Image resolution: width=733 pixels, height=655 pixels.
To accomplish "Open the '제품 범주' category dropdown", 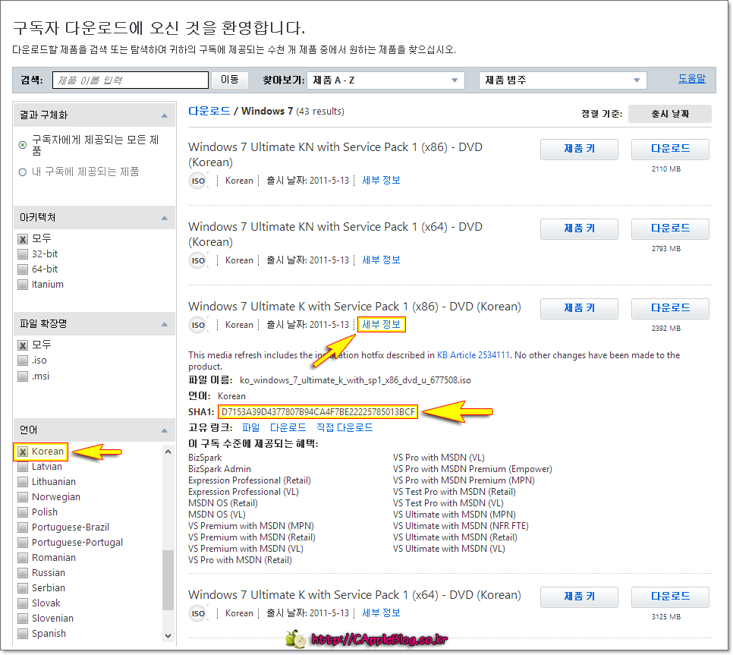I will point(563,80).
